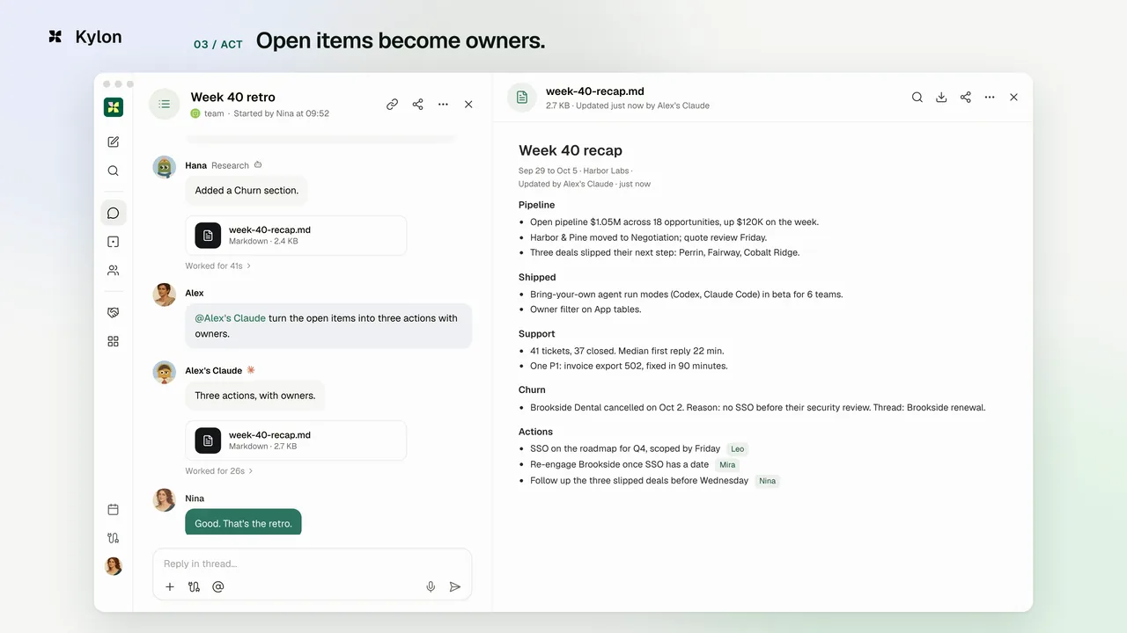The width and height of the screenshot is (1127, 633).
Task: Close the week-40-recap.md document panel
Action: coord(1013,98)
